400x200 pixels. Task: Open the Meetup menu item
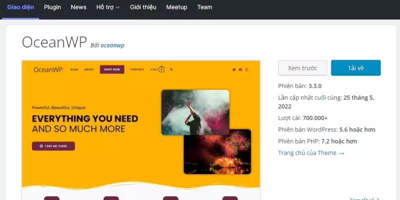tap(176, 7)
